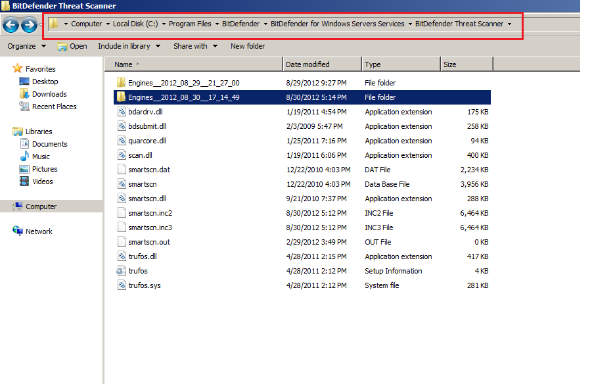Select Documents under Libraries
The width and height of the screenshot is (615, 384).
click(50, 144)
